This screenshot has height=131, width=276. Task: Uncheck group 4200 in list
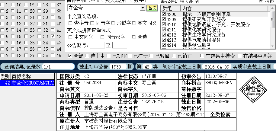click(164, 14)
